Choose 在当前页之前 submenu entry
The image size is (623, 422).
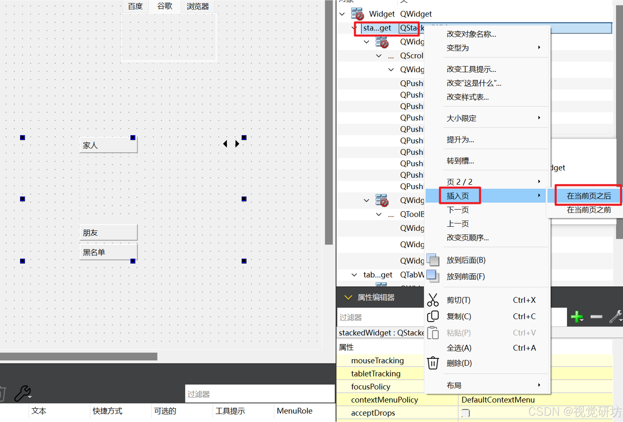[589, 210]
